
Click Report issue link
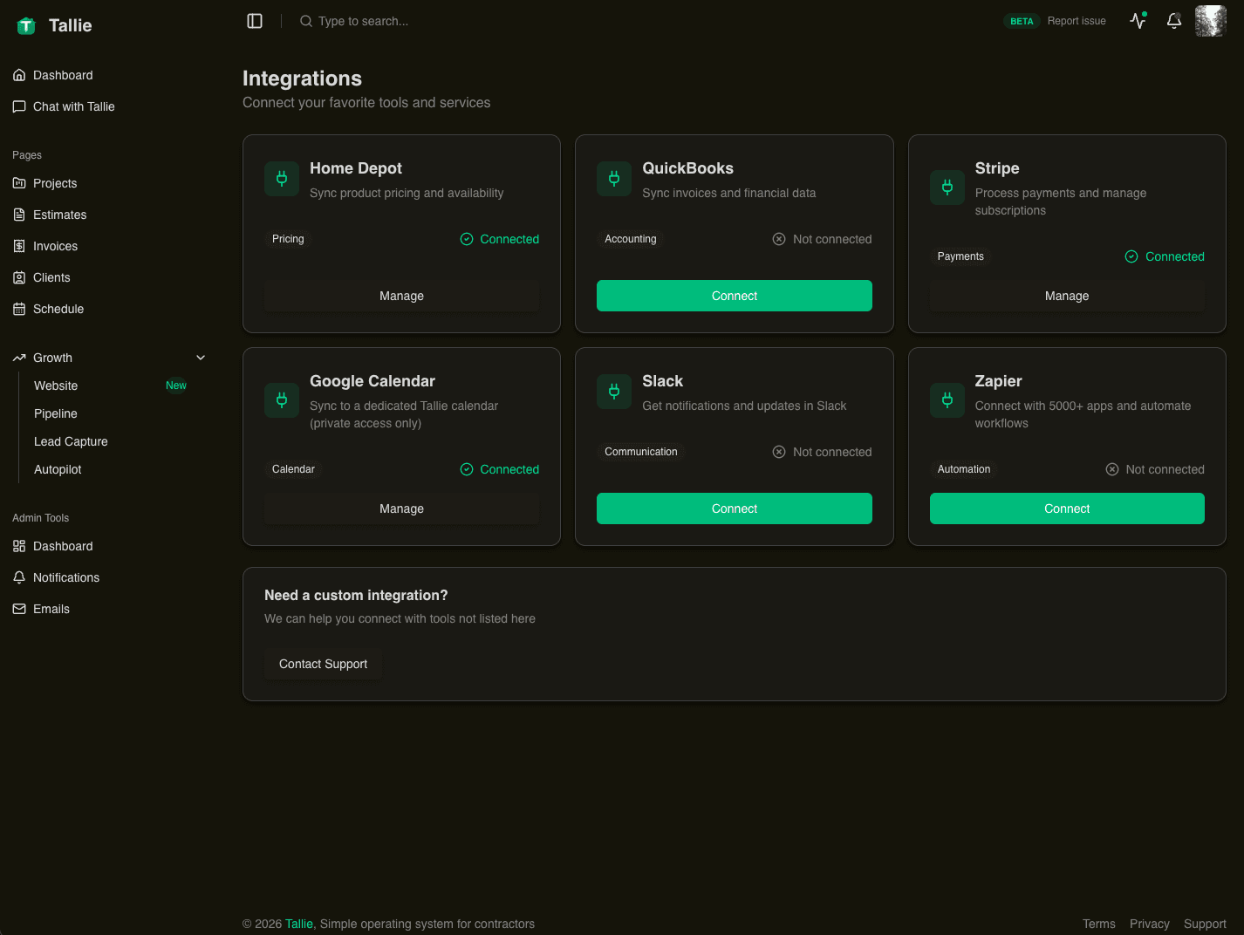[x=1077, y=21]
